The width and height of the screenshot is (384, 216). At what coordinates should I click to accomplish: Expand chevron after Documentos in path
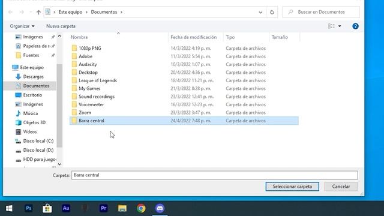(x=121, y=12)
